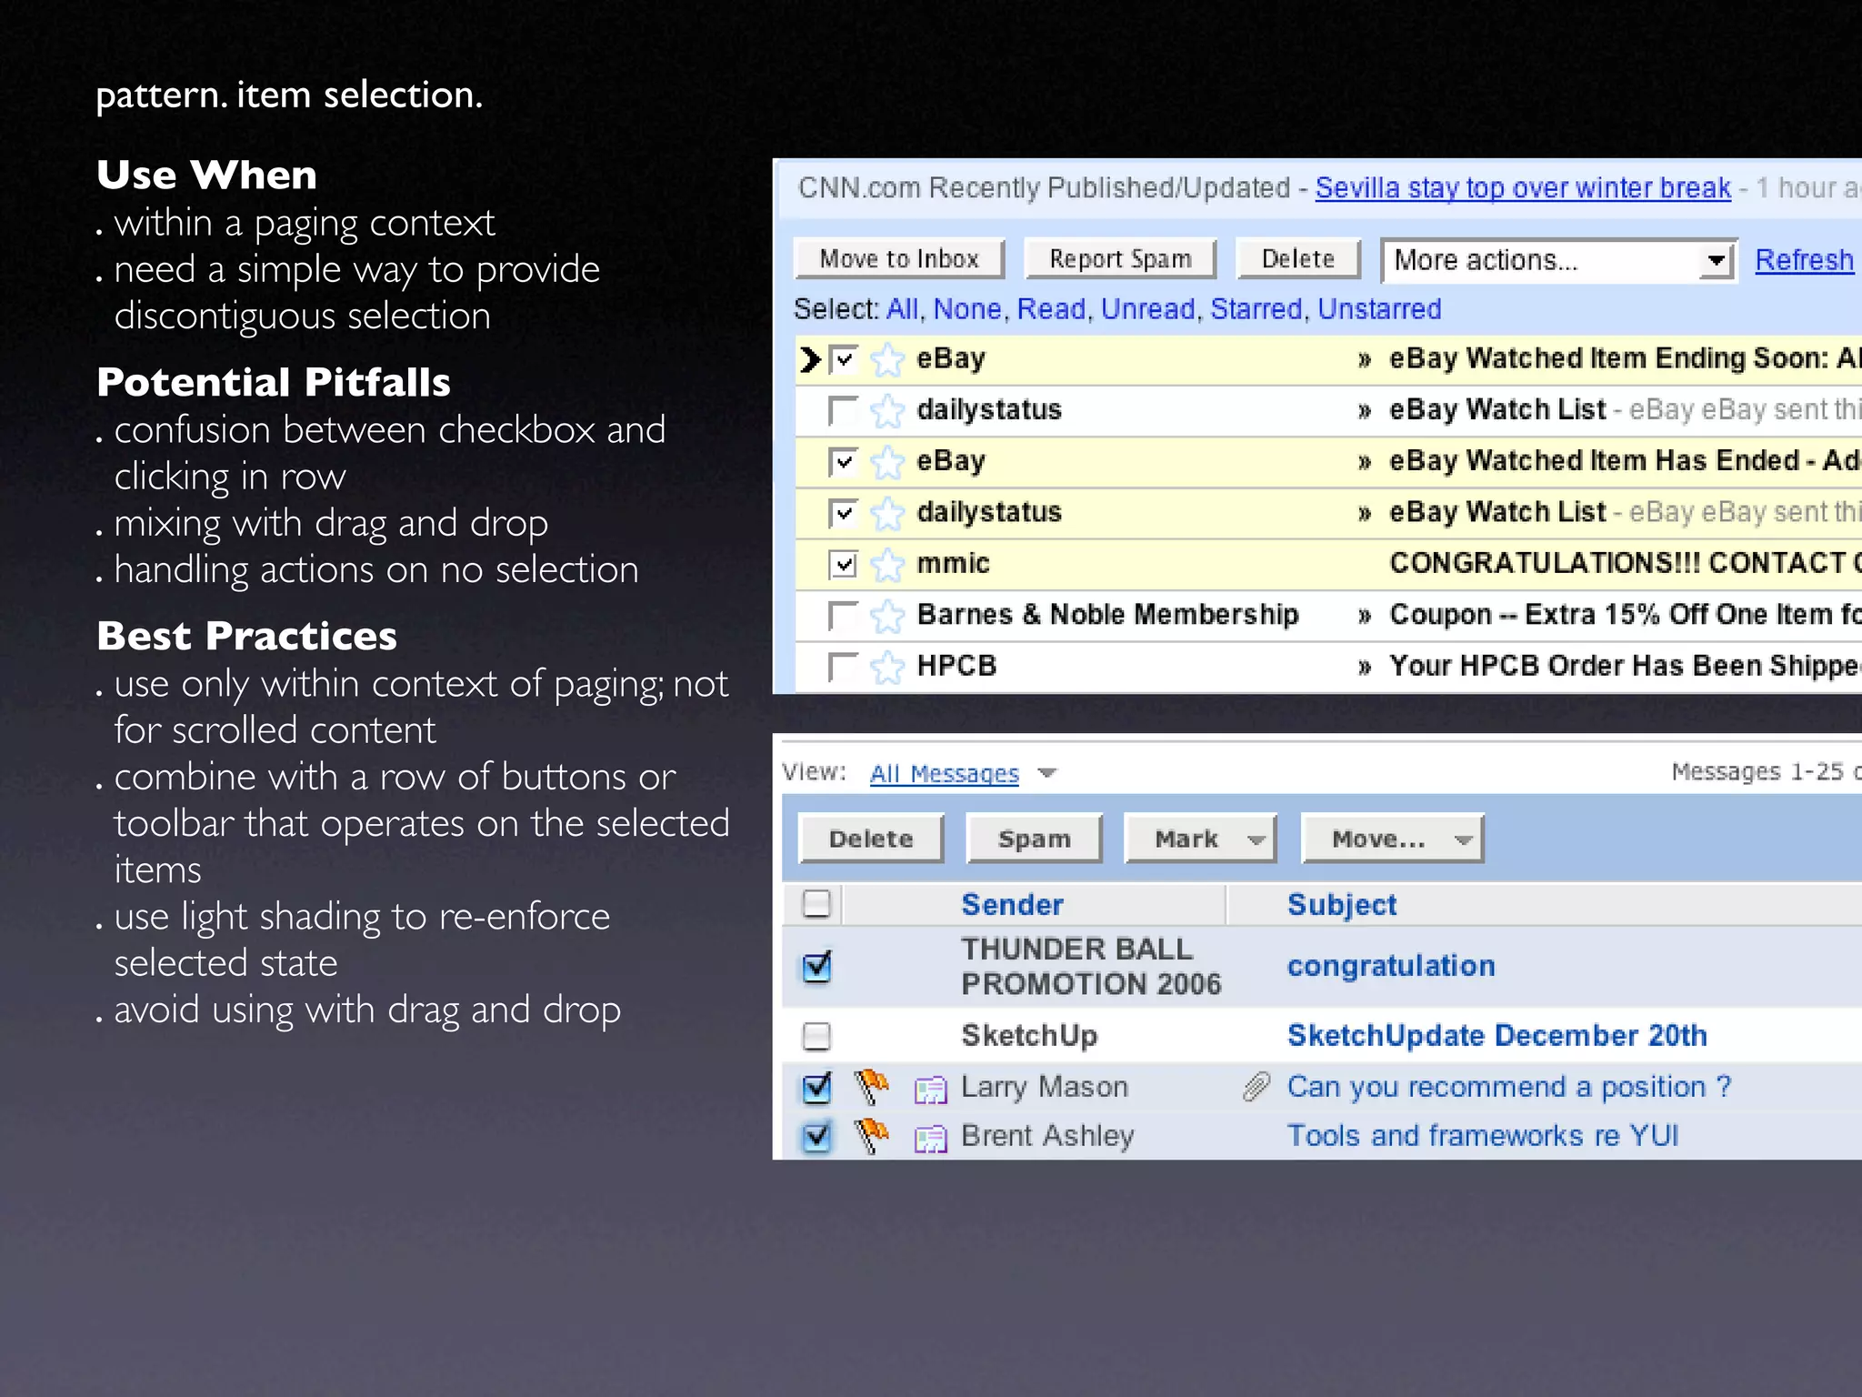The height and width of the screenshot is (1397, 1862).
Task: Sort by the Subject column header
Action: tap(1342, 905)
